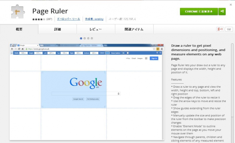Click the Height field in the screenshot's ruler toolbar
235x143 pixels.
tap(38, 53)
